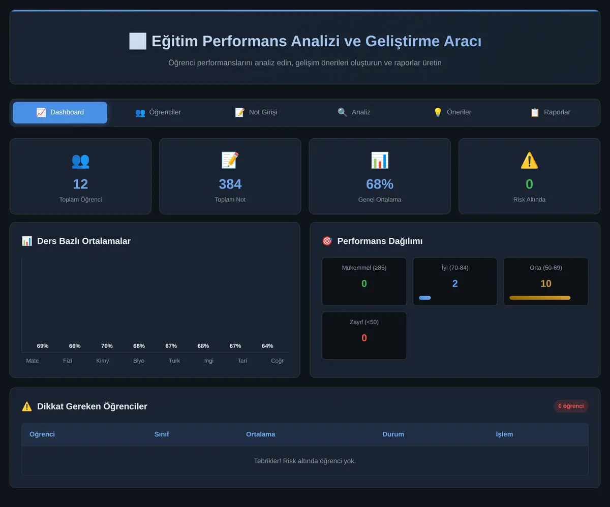Click the blue İyi progress bar

pyautogui.click(x=425, y=298)
